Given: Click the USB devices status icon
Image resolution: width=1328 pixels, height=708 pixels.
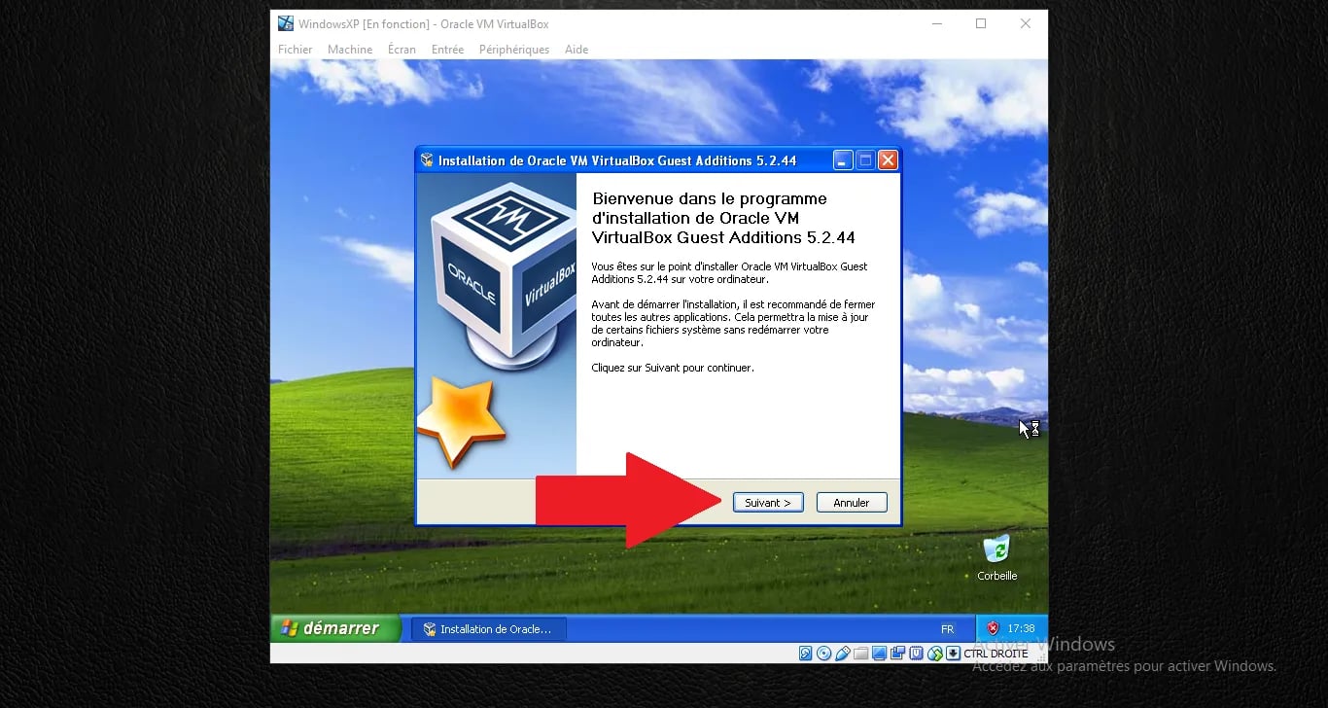Looking at the screenshot, I should 843,653.
